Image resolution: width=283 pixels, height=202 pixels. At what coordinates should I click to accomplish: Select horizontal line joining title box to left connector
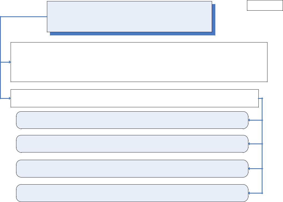point(24,17)
